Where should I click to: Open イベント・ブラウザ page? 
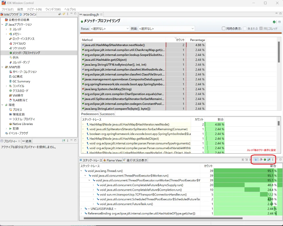[x=18, y=133]
